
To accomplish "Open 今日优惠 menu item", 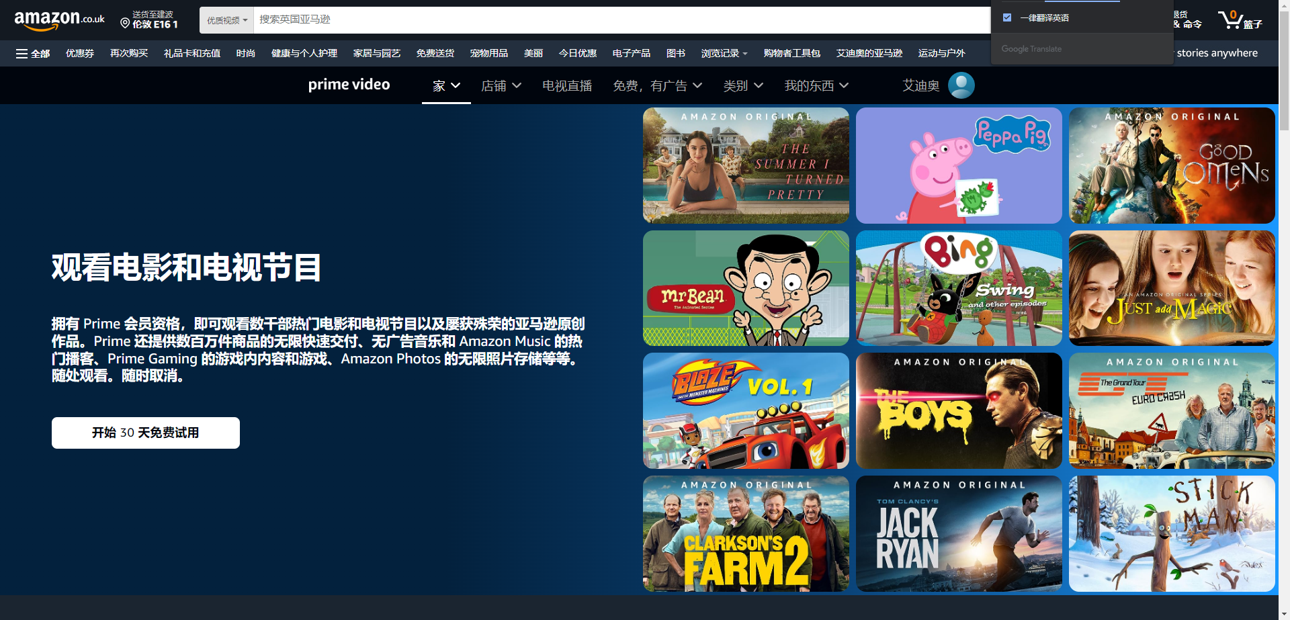I will [578, 53].
